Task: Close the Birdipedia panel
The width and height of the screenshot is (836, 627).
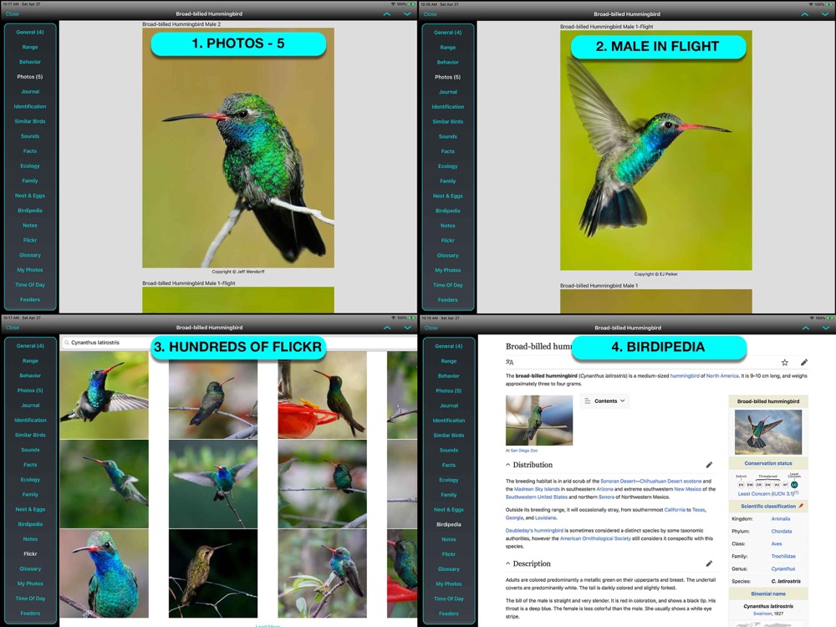Action: pos(431,328)
